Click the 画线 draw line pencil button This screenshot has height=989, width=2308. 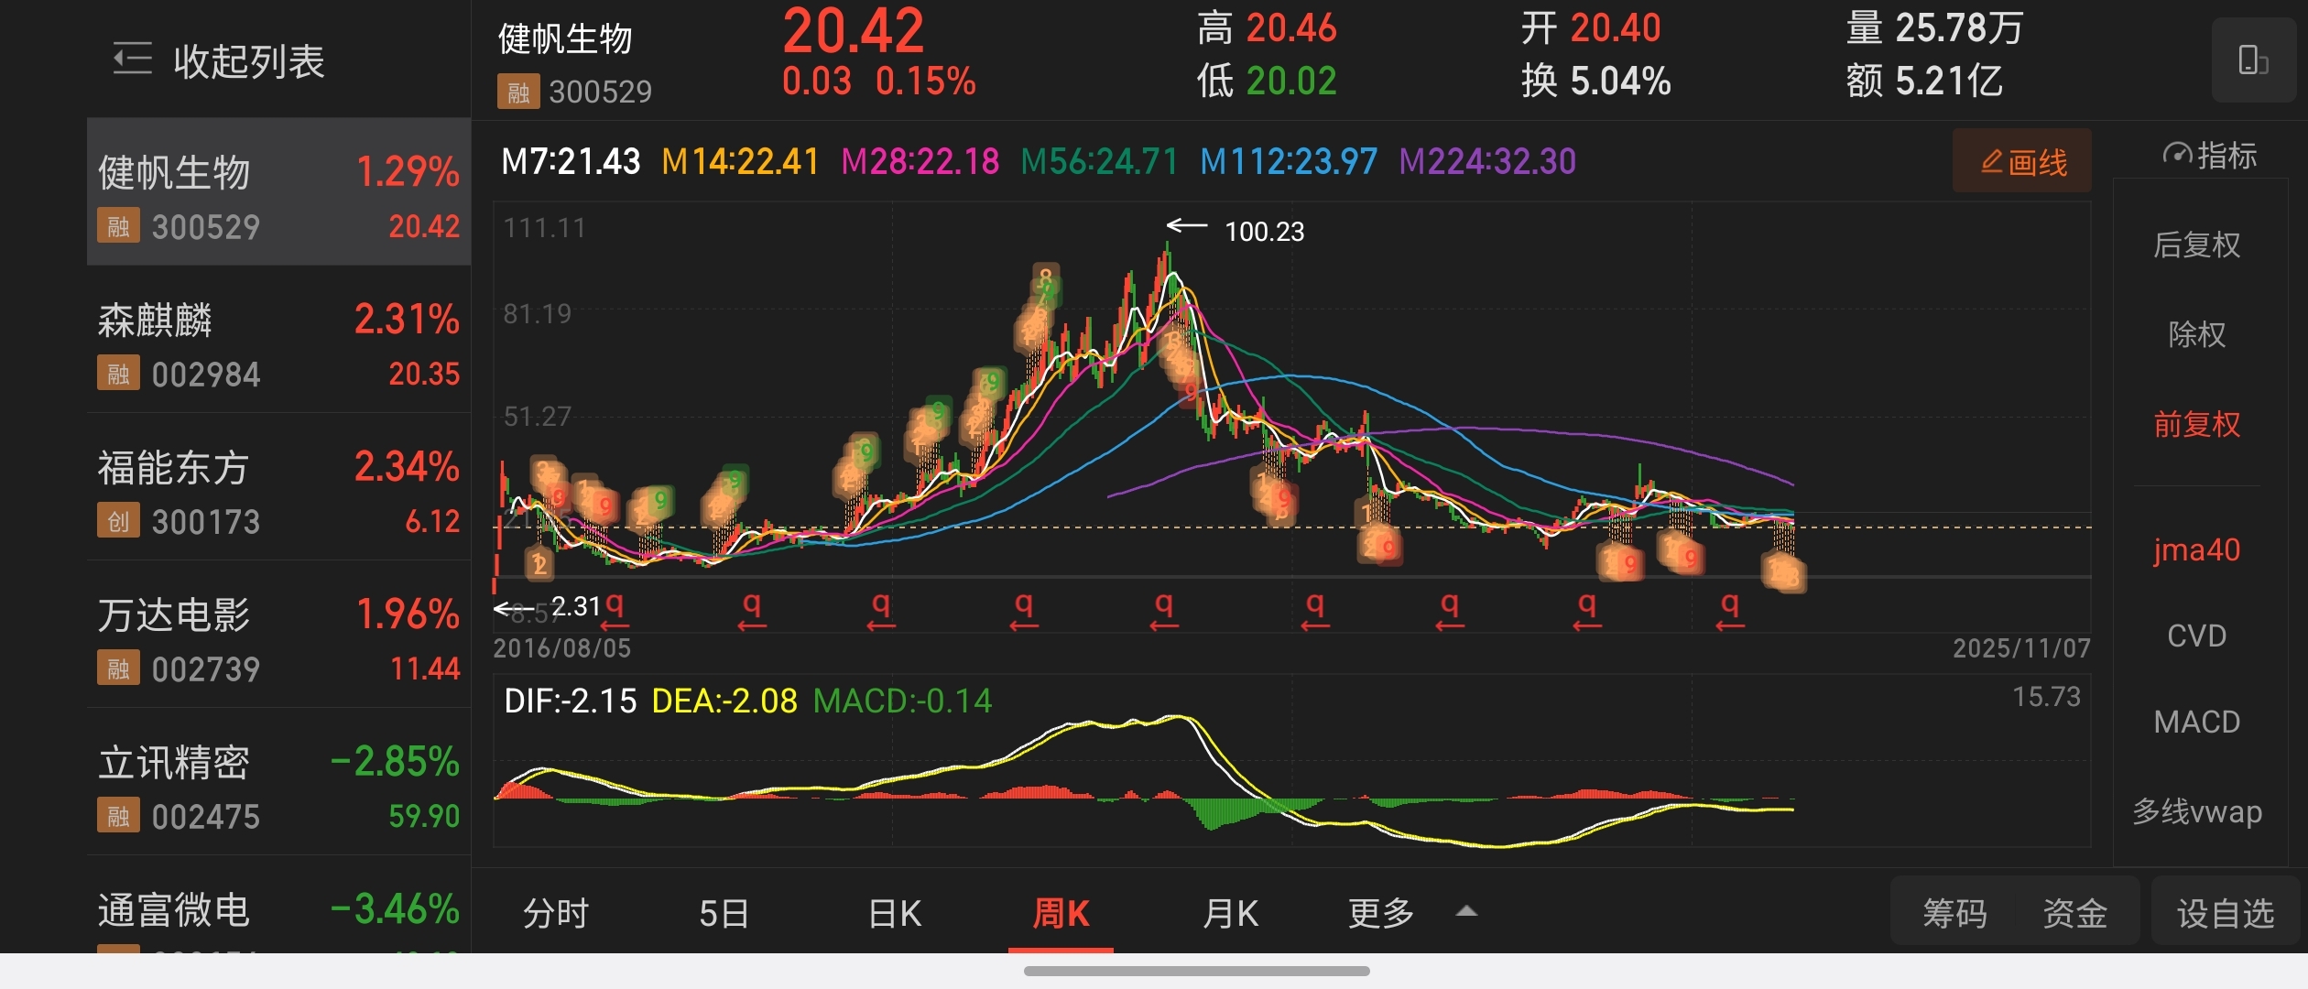[2022, 162]
